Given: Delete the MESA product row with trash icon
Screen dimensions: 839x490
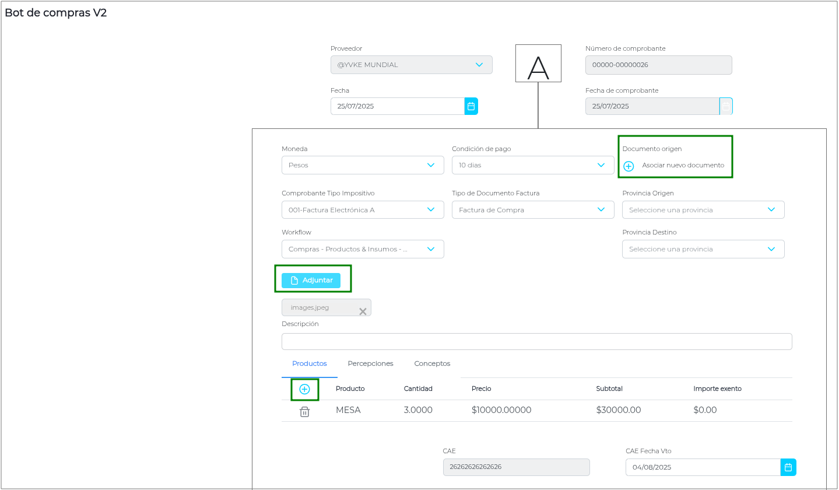Looking at the screenshot, I should click(x=304, y=411).
